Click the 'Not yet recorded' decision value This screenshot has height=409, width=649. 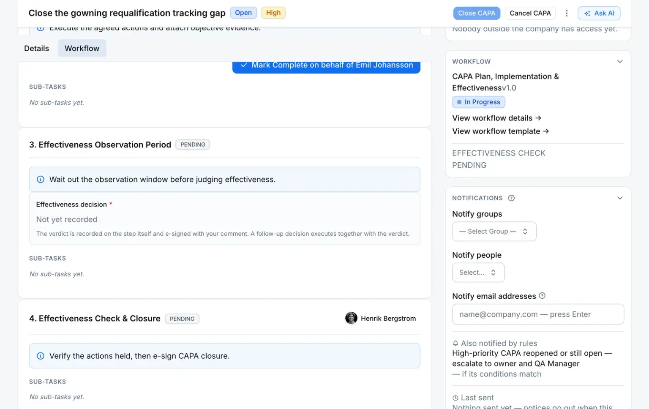[67, 220]
